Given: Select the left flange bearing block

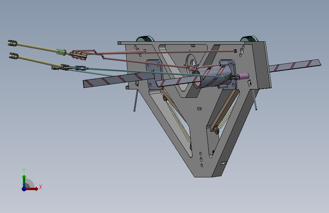Looking at the screenshot, I should (x=154, y=75).
